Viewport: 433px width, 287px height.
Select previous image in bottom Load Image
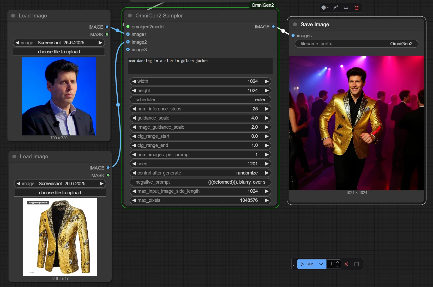pyautogui.click(x=19, y=184)
